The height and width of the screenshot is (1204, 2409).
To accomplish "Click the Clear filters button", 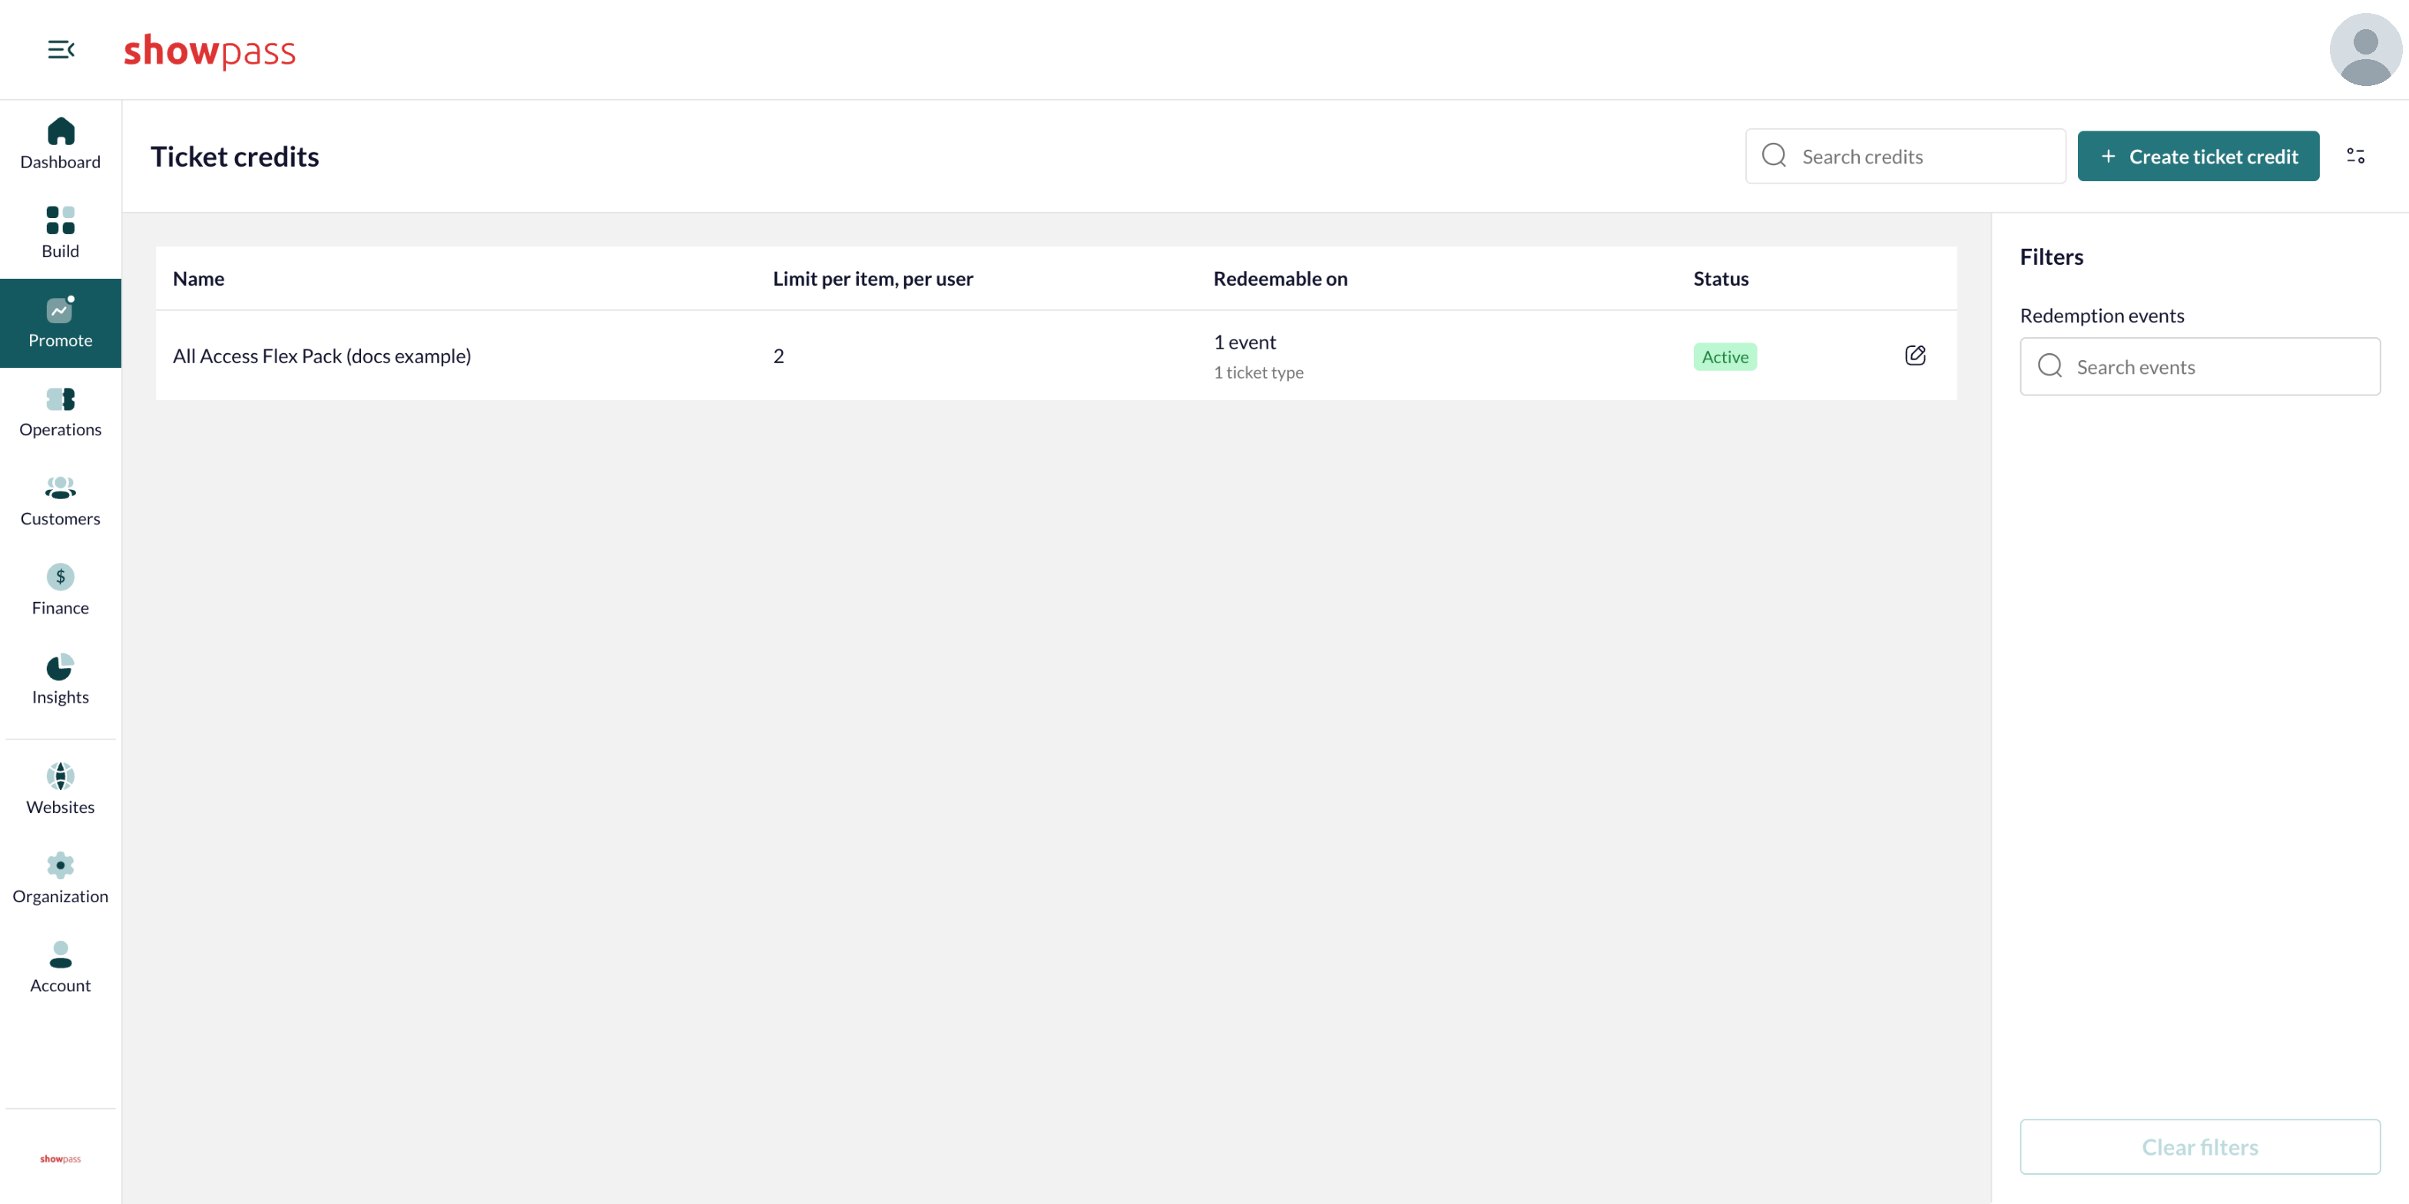I will (2199, 1146).
